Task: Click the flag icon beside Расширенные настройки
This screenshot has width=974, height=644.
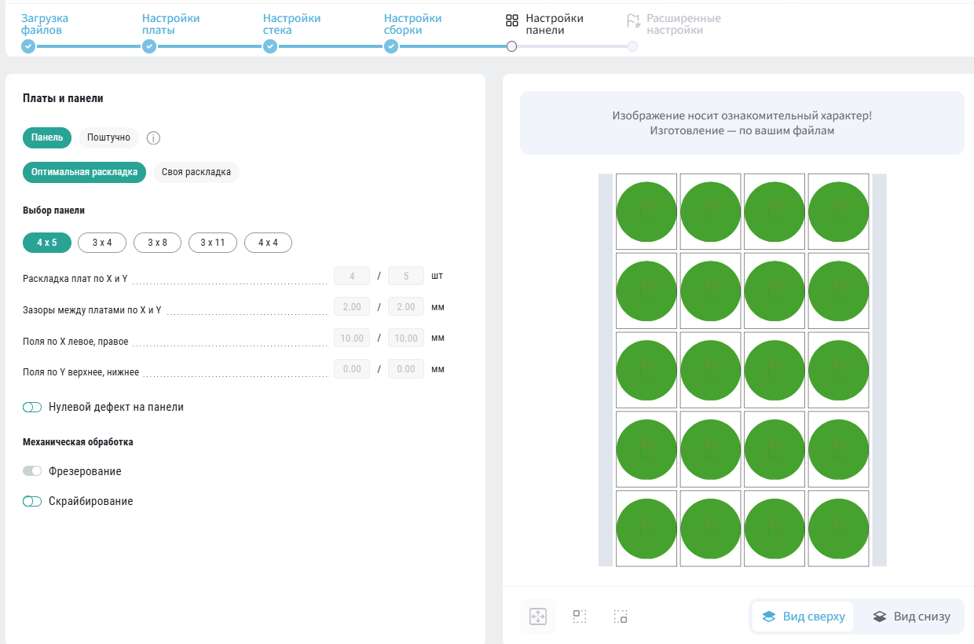Action: click(633, 21)
